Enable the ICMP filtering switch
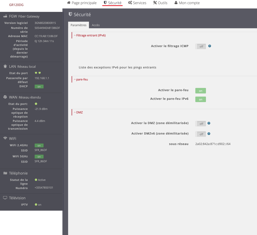The image size is (257, 235). coord(201,46)
